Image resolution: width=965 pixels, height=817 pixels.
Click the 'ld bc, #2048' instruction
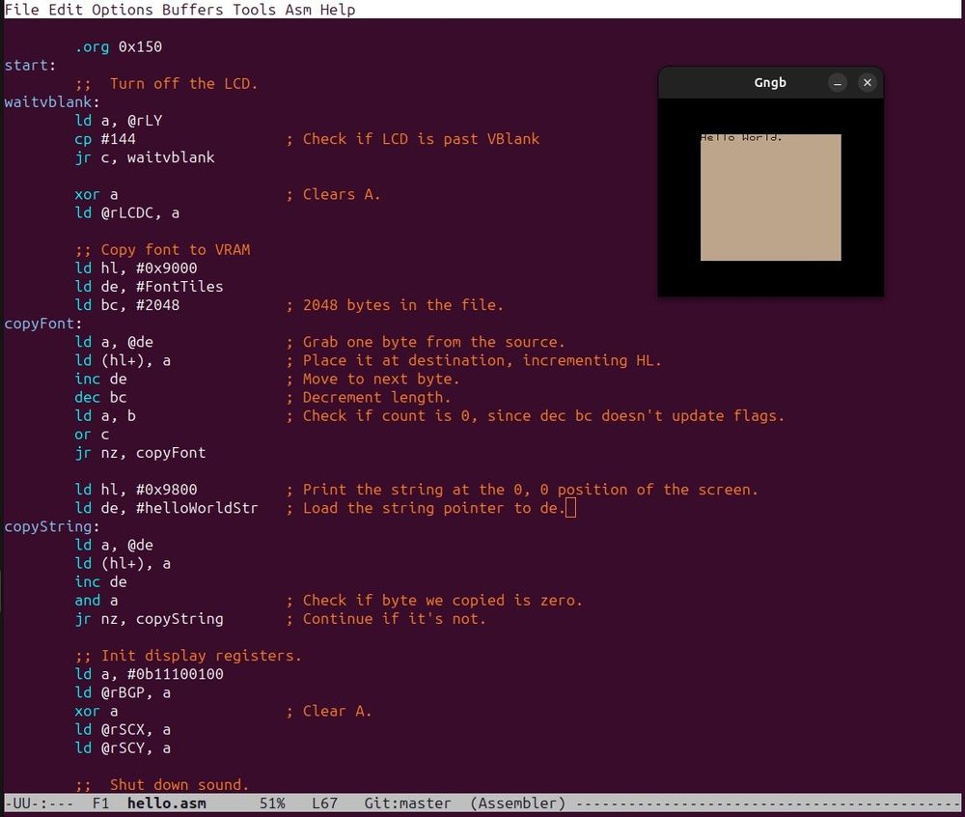(x=126, y=305)
